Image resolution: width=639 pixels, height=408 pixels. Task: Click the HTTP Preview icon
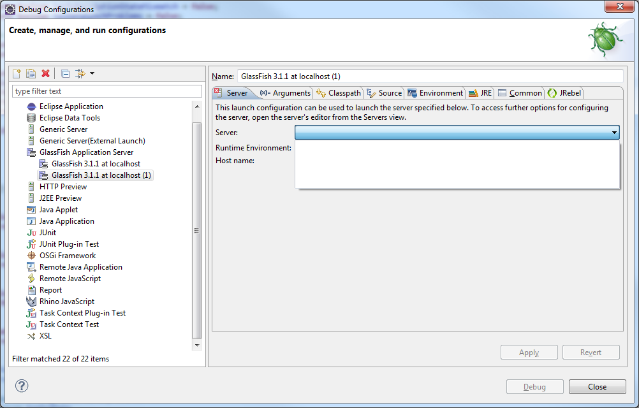pos(31,187)
